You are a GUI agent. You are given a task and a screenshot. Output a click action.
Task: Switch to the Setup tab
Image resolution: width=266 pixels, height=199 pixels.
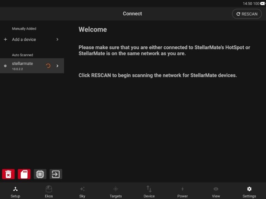tap(16, 192)
